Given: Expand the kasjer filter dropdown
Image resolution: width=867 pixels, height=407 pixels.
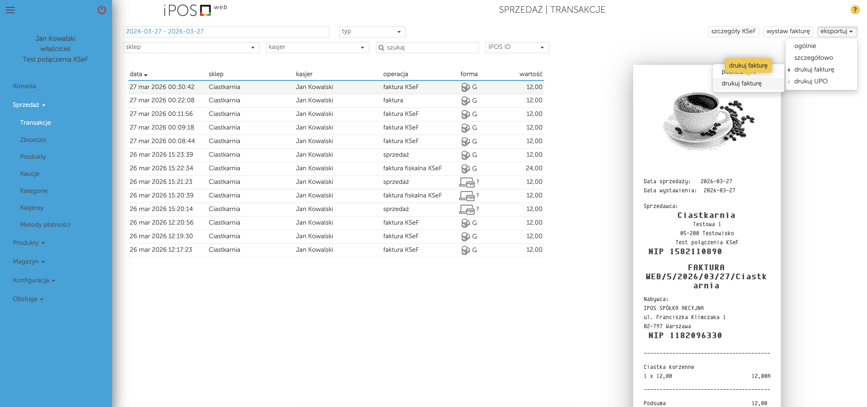Looking at the screenshot, I should pyautogui.click(x=317, y=47).
